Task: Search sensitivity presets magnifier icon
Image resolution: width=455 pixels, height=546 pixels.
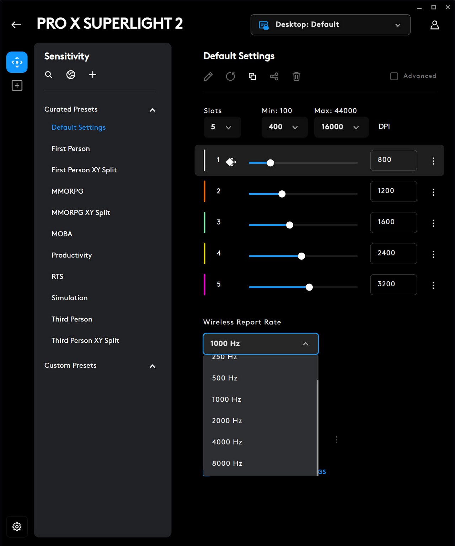Action: 49,75
